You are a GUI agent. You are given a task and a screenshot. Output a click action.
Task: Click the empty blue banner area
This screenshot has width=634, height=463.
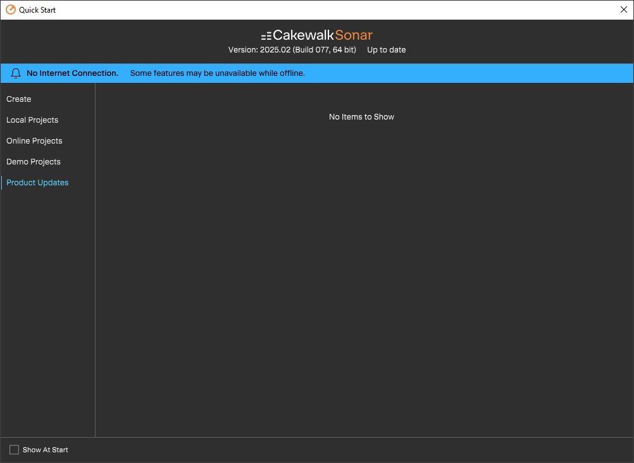(469, 73)
